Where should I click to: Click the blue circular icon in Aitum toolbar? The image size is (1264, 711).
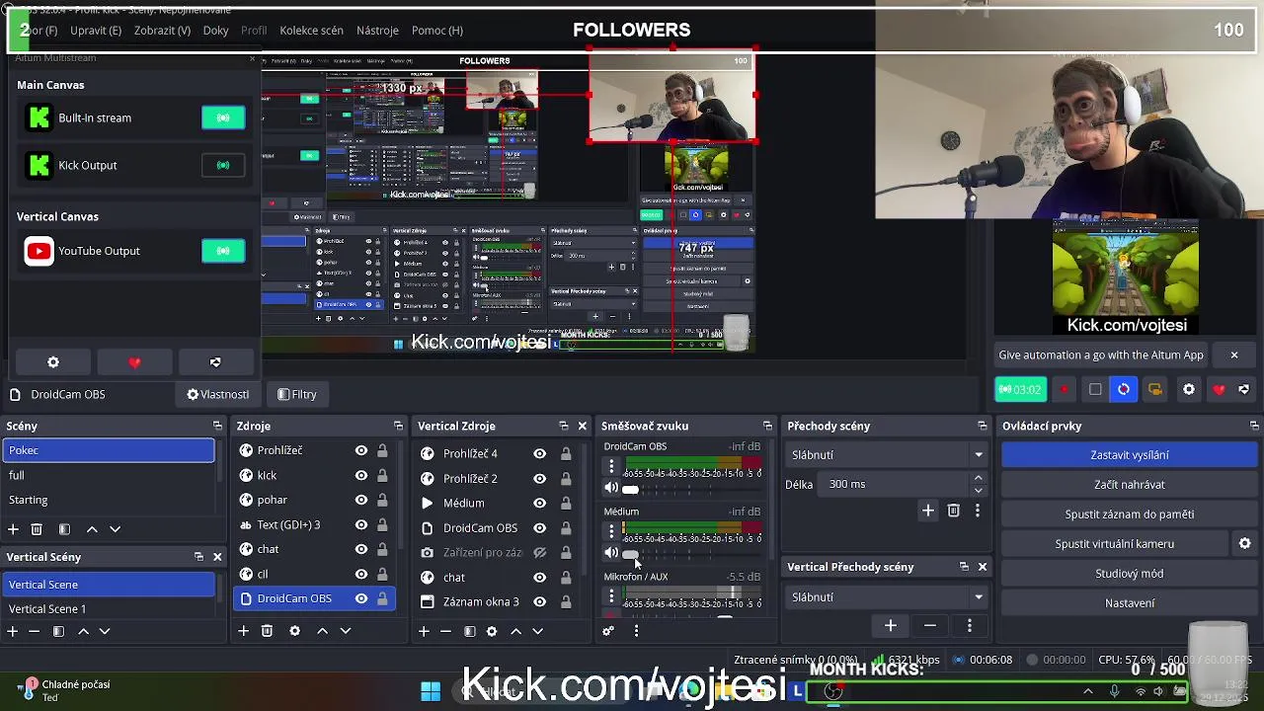(x=1124, y=389)
